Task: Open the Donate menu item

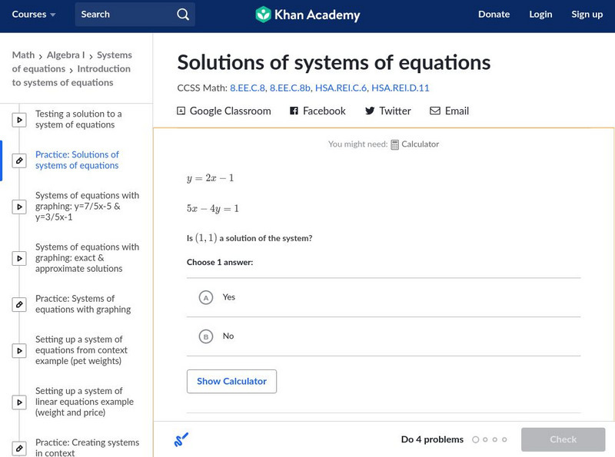Action: click(494, 15)
